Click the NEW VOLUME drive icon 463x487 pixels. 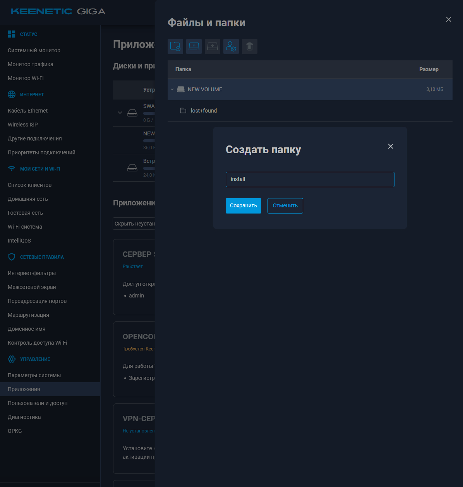[180, 89]
